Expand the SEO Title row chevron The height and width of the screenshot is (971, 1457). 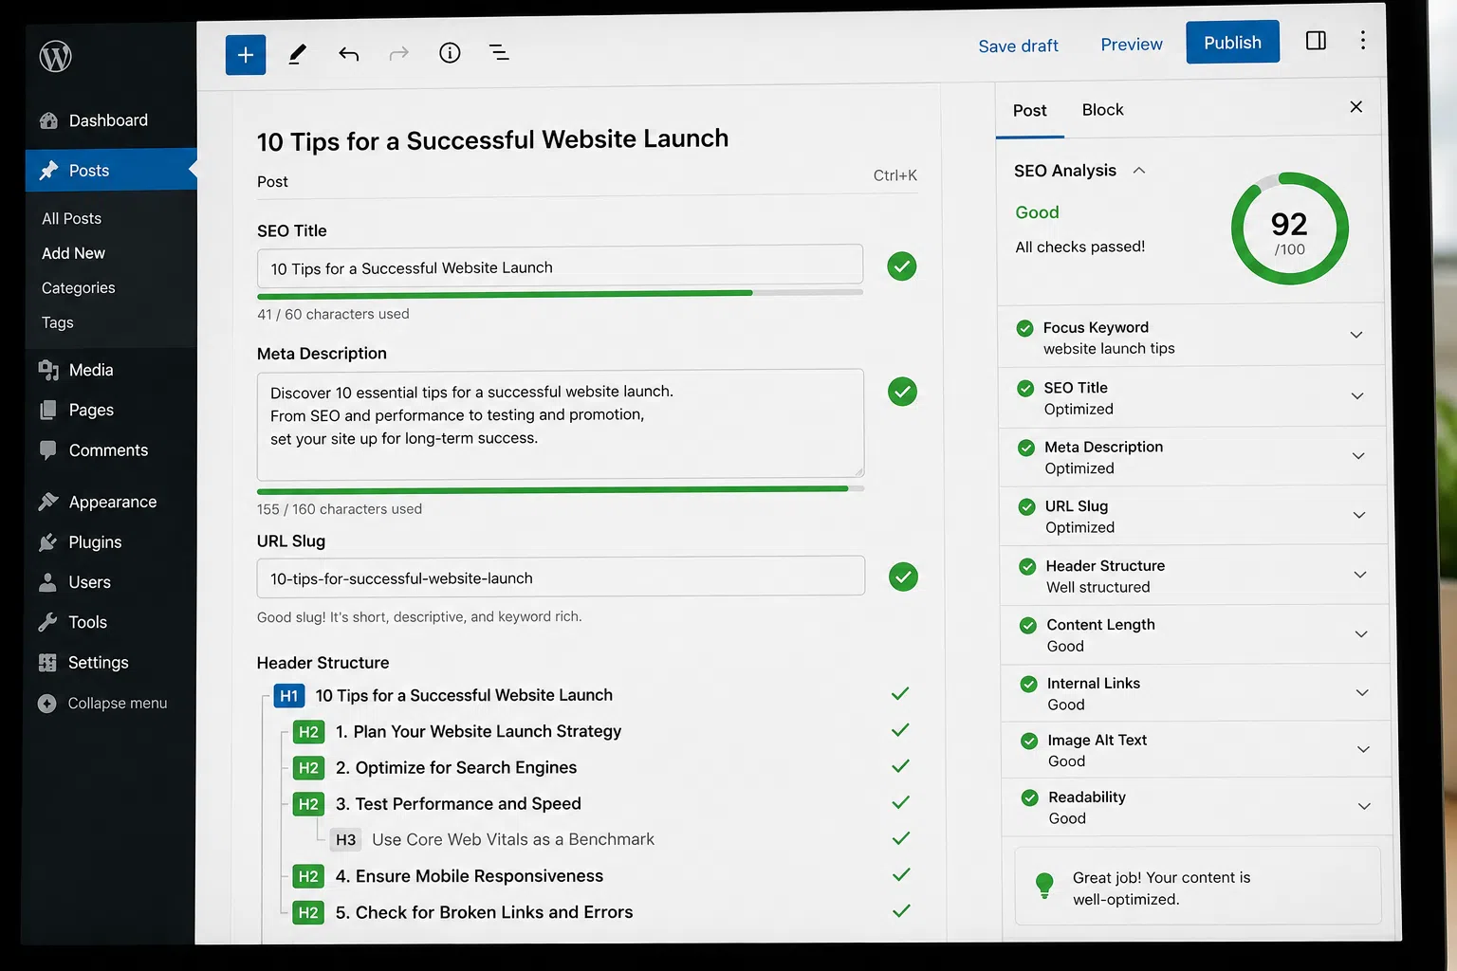(x=1357, y=395)
